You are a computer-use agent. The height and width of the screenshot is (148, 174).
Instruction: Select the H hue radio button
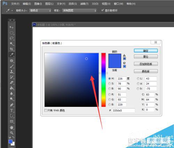point(109,79)
